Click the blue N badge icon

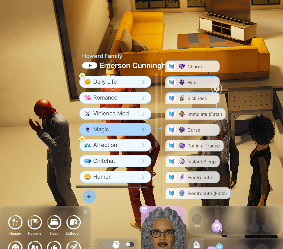point(219,246)
